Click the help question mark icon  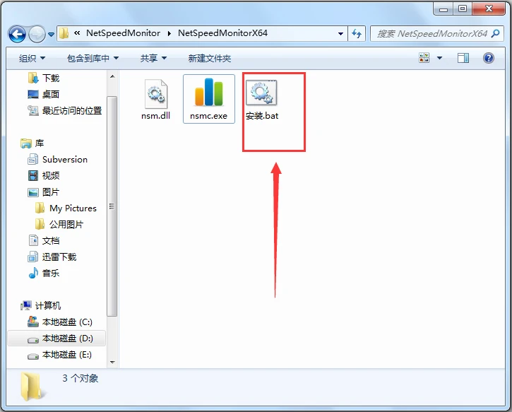[489, 58]
